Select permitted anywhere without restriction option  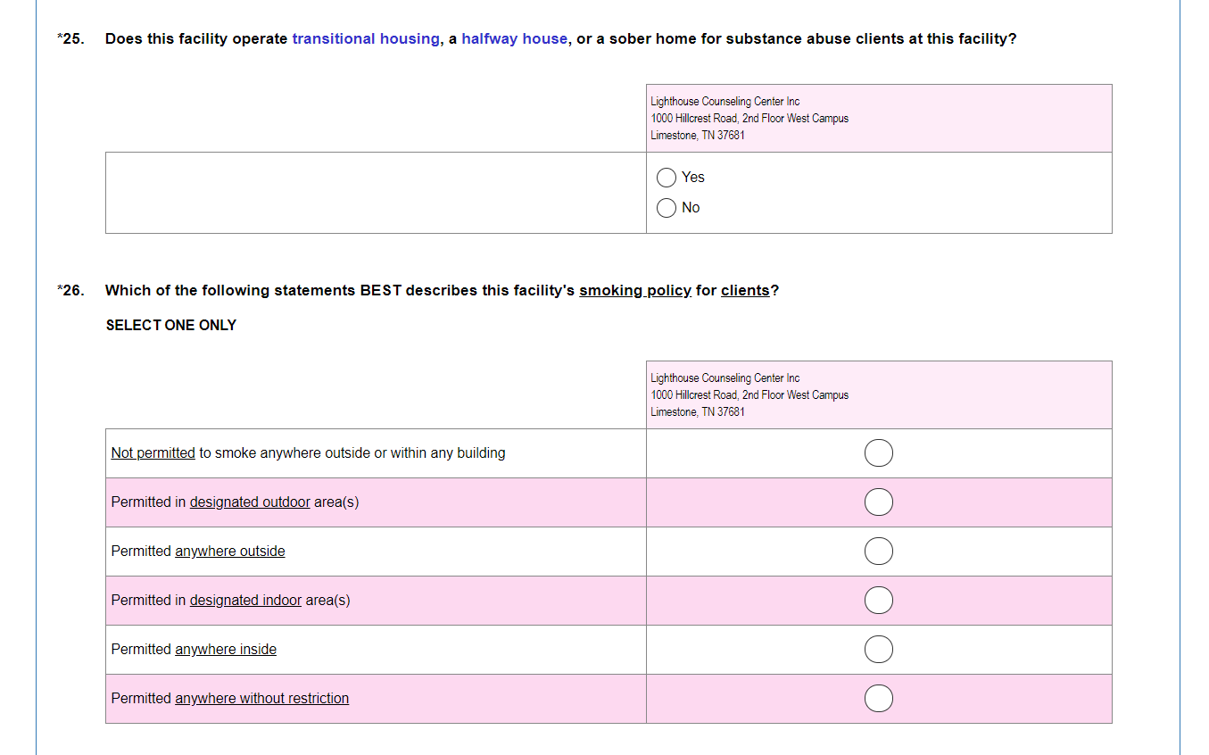(x=878, y=699)
